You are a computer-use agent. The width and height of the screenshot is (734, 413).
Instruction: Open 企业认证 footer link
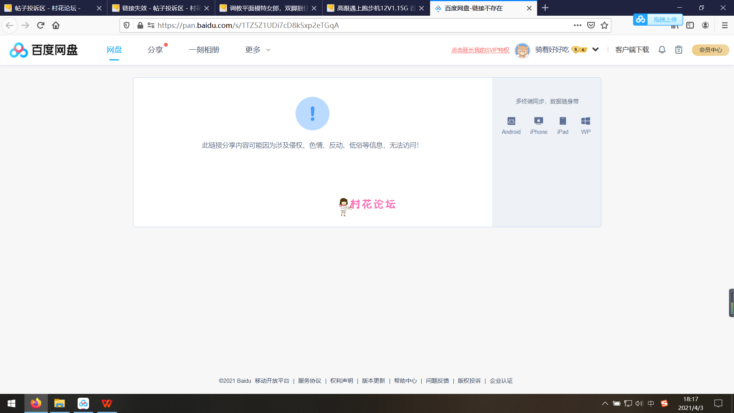click(x=501, y=381)
